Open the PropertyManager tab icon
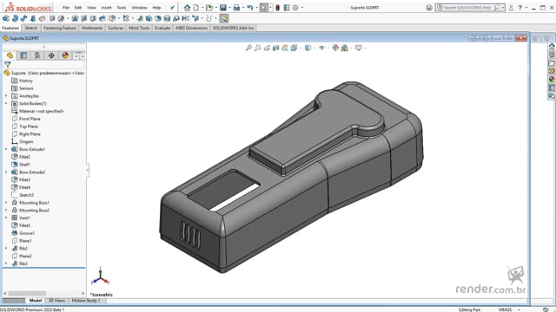The width and height of the screenshot is (556, 312). click(23, 55)
